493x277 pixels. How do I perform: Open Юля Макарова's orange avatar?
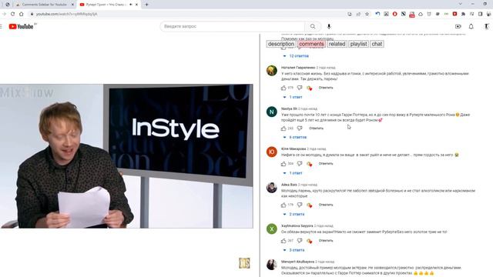272,152
